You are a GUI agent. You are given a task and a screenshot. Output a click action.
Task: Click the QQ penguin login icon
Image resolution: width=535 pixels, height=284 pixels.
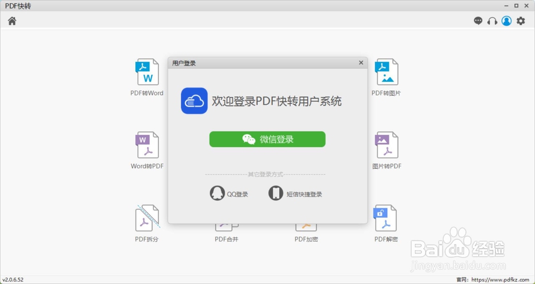(217, 193)
